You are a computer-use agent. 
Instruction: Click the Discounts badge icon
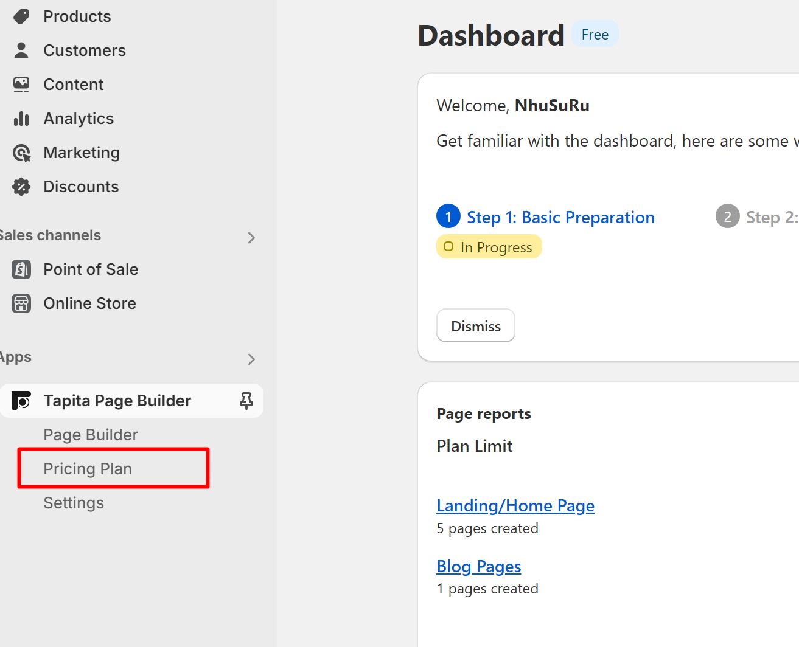(x=21, y=187)
